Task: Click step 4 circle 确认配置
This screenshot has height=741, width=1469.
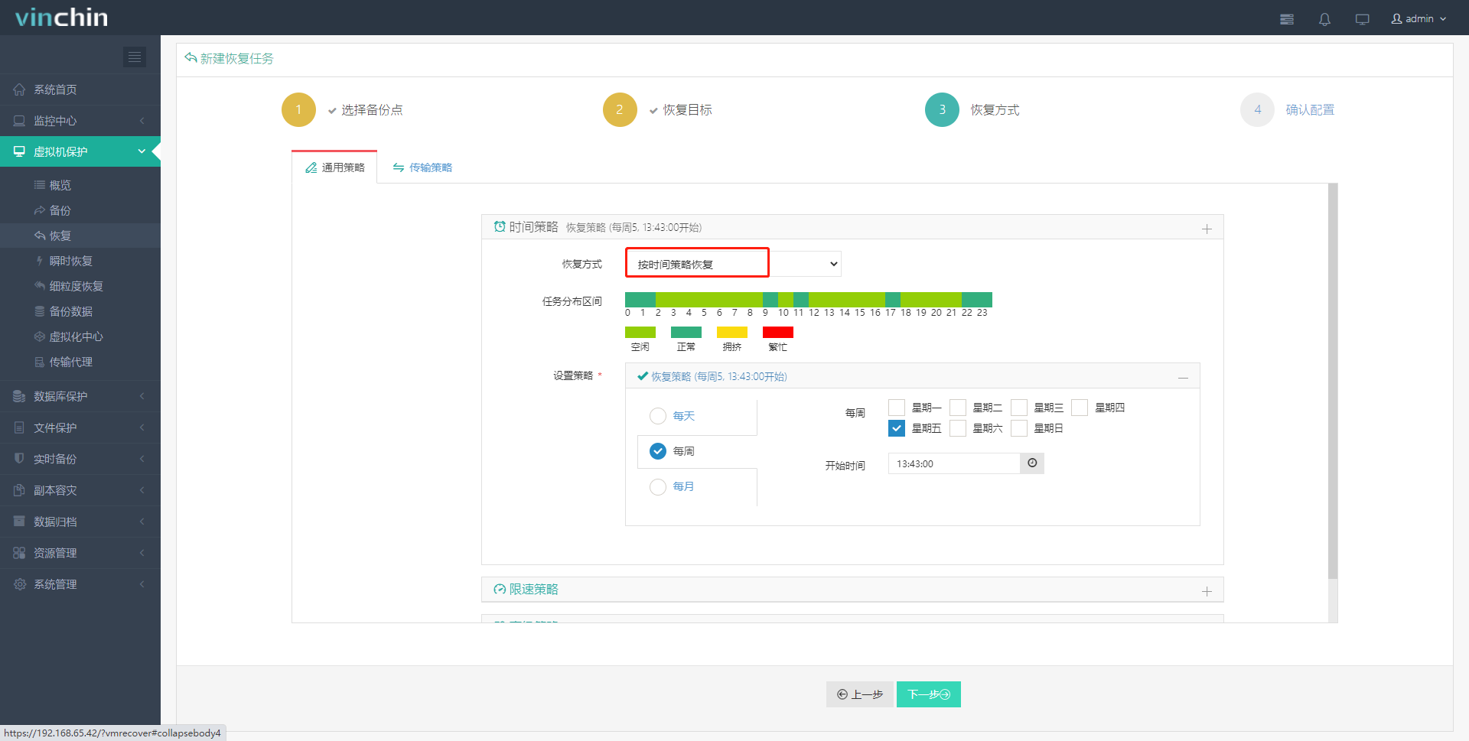Action: coord(1257,109)
